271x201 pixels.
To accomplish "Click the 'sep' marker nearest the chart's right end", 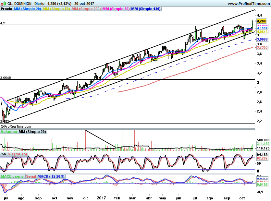I will (x=227, y=198).
